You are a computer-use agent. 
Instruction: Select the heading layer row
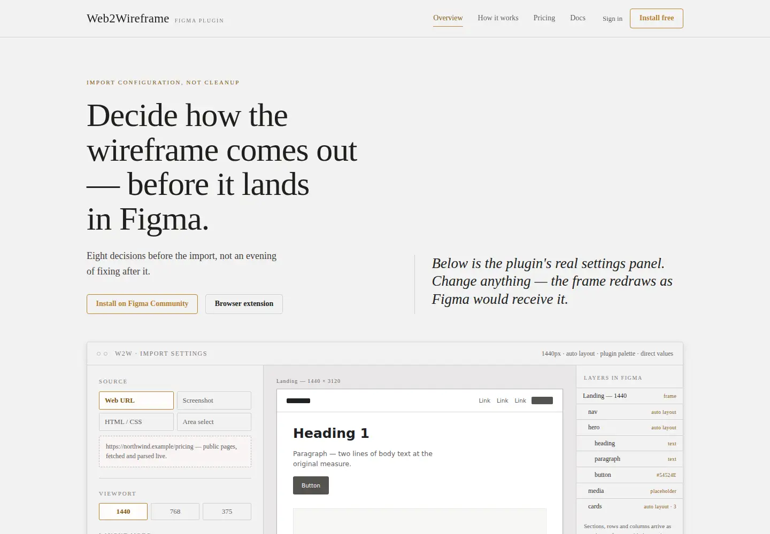629,443
